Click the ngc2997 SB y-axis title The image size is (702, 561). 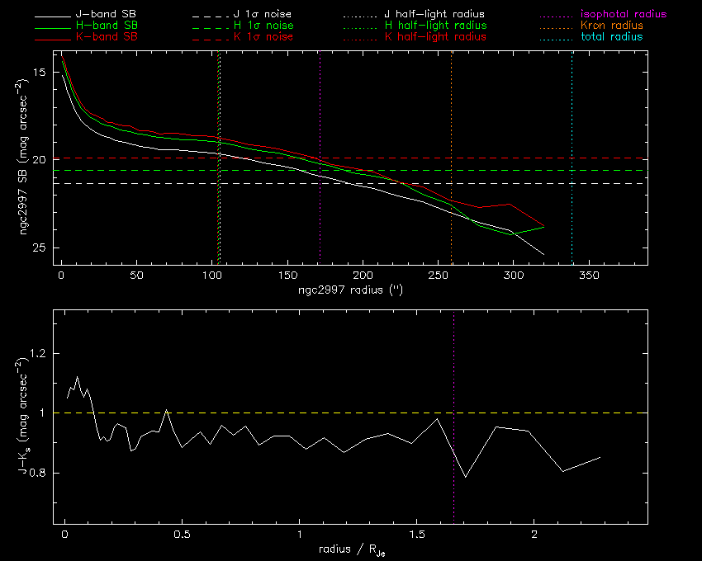pos(23,157)
